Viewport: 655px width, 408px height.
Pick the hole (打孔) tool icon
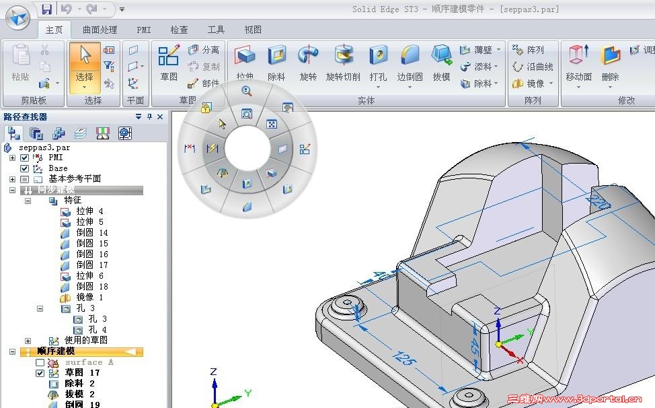click(x=378, y=63)
